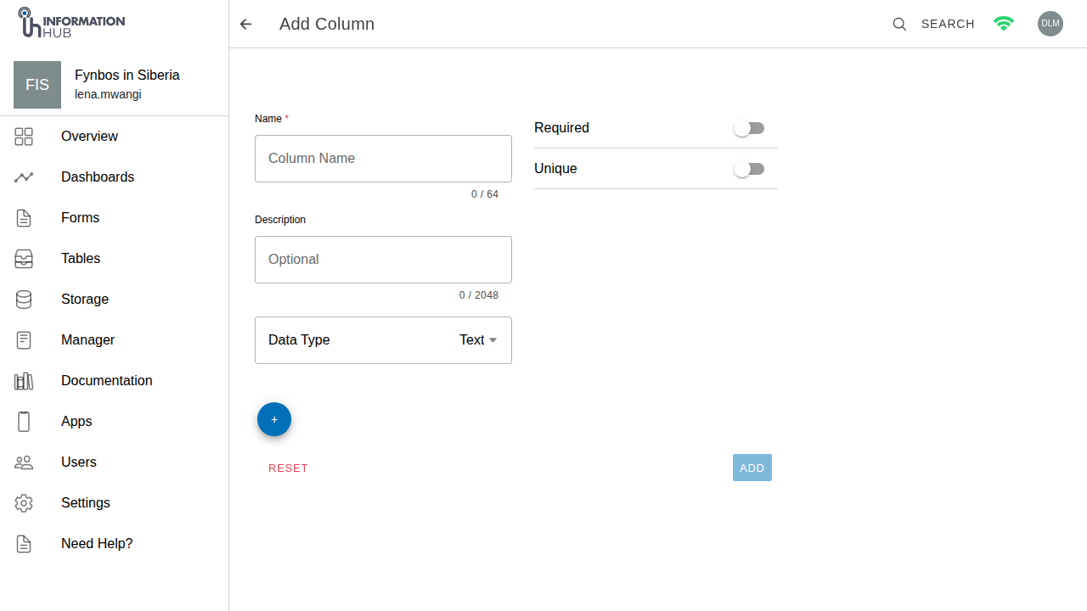
Task: Click the Dashboards chart icon
Action: pos(24,177)
